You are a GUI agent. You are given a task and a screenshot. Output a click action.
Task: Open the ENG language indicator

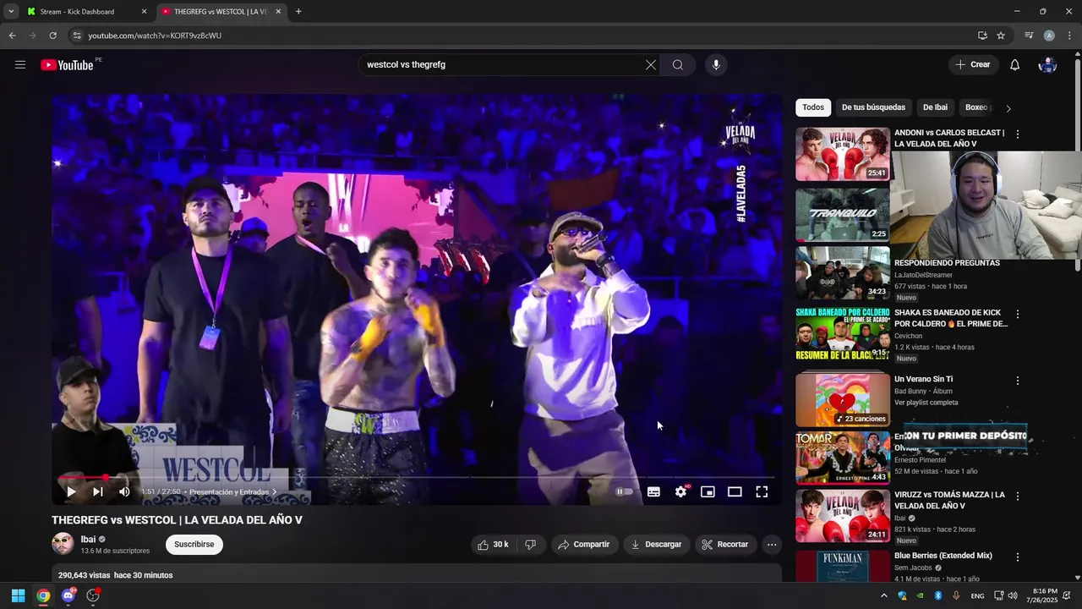tap(977, 596)
